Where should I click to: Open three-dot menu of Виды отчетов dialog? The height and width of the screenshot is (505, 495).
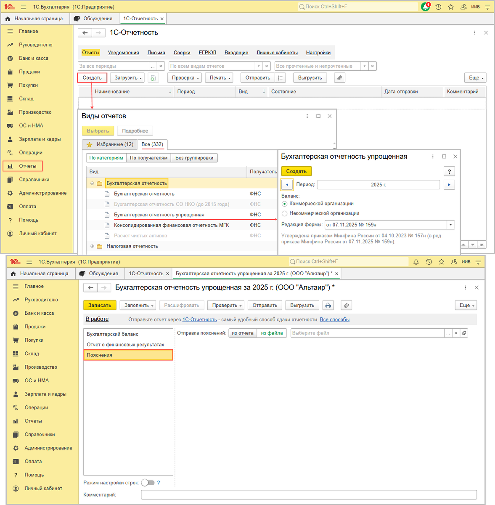tap(307, 116)
